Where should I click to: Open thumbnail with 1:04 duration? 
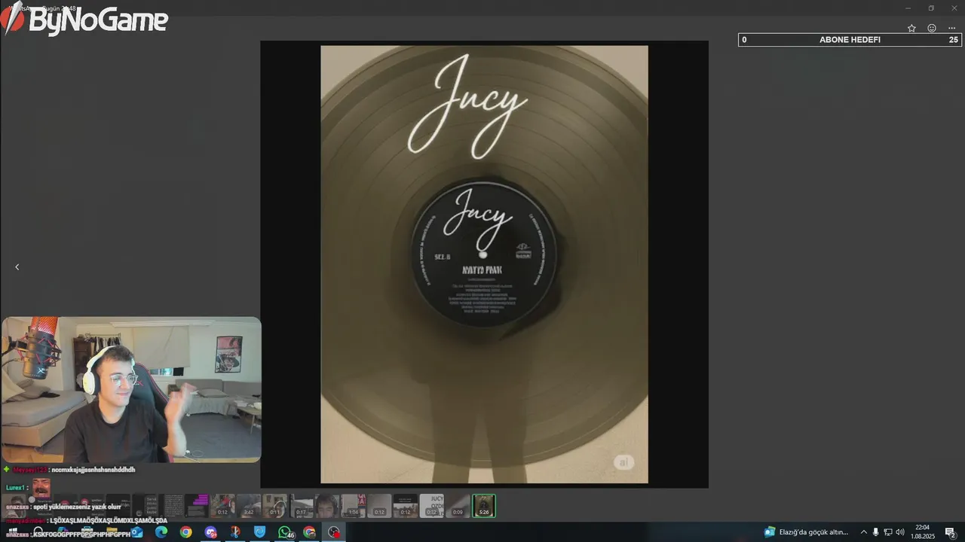pos(353,506)
